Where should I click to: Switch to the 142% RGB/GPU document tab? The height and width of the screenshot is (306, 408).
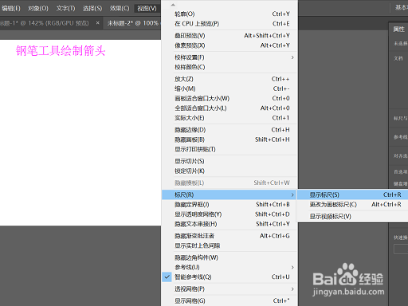[x=45, y=23]
